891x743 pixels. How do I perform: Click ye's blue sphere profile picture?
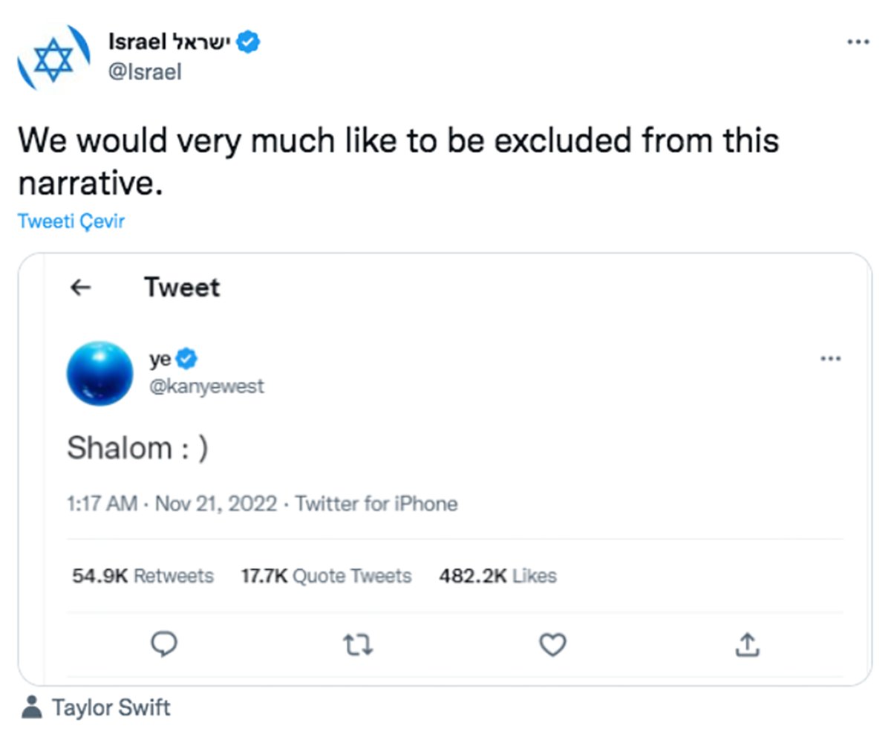[x=99, y=373]
